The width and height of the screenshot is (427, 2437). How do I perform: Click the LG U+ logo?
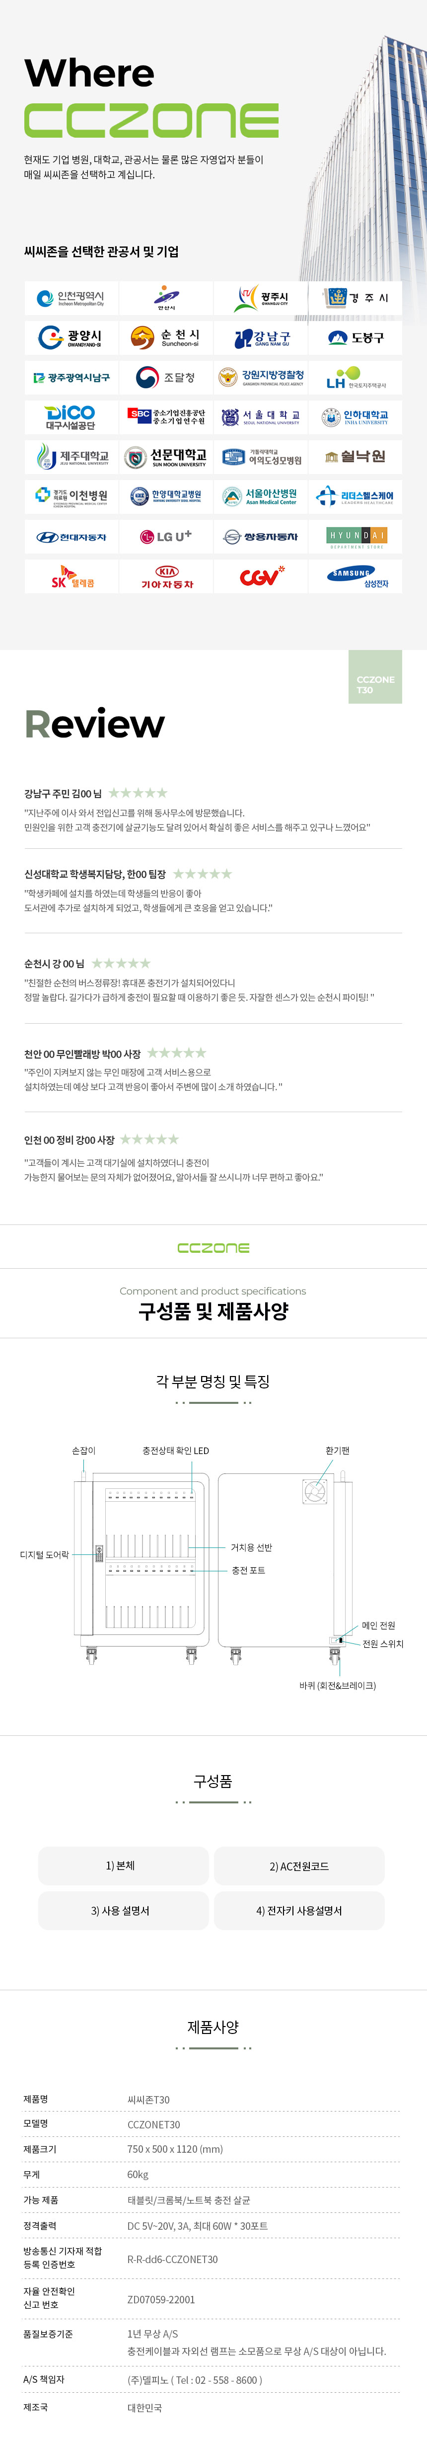[166, 536]
